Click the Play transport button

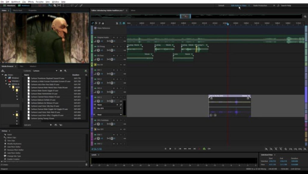170,149
